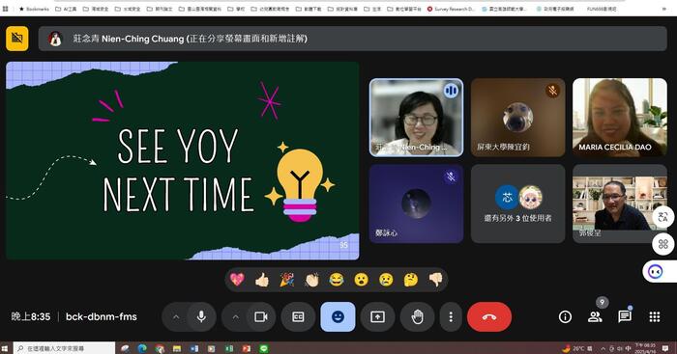This screenshot has height=354, width=677.
Task: Send the thumbs down reaction
Action: (435, 280)
